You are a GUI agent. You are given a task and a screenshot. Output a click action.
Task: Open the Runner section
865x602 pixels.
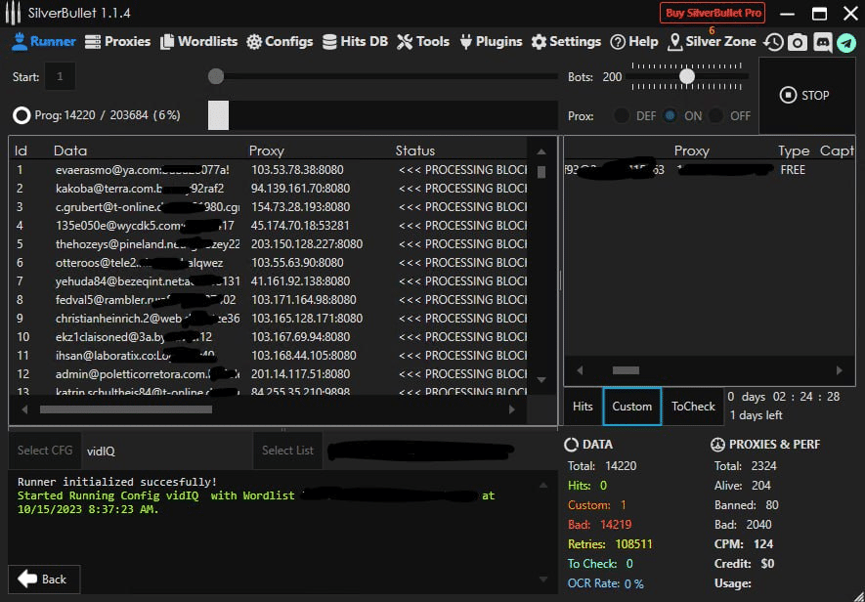coord(44,42)
